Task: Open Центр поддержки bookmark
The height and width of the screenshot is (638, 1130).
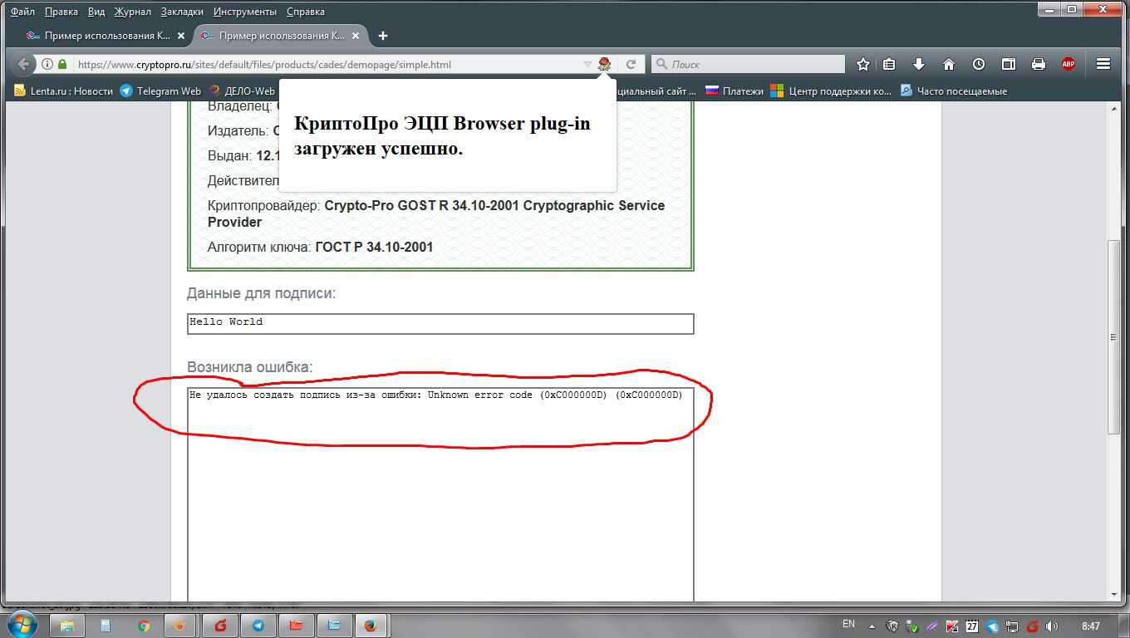Action: click(x=832, y=91)
